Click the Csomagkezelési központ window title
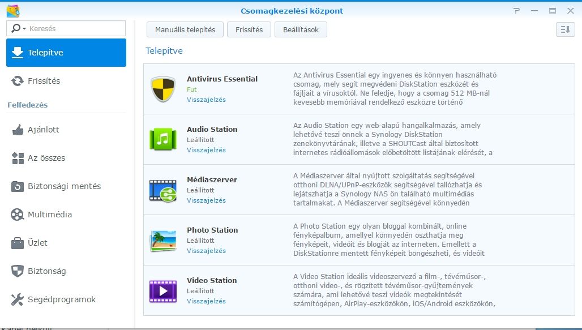This screenshot has height=330, width=582. point(292,11)
